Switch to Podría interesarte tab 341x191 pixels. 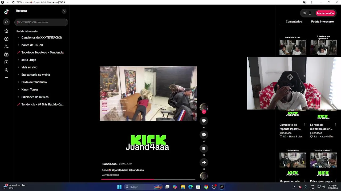pyautogui.click(x=322, y=21)
